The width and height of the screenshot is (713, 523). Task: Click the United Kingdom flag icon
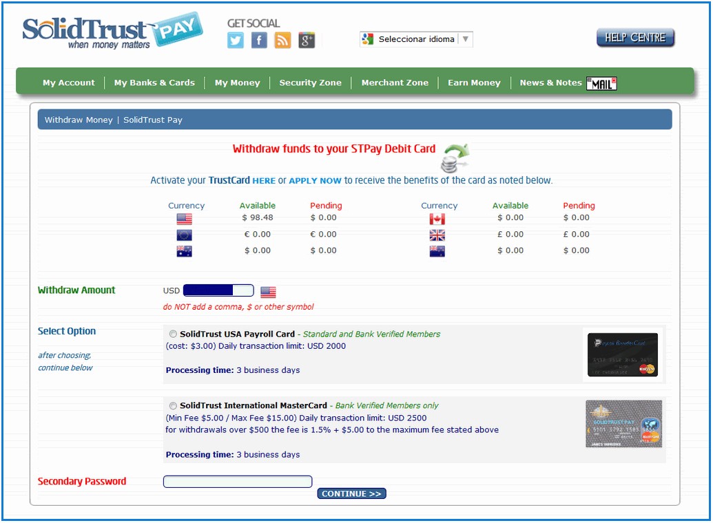(437, 235)
